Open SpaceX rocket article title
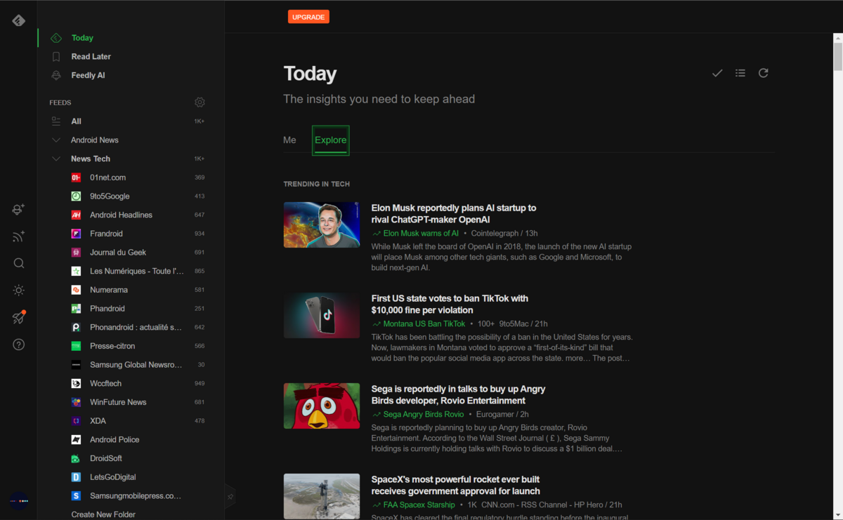Viewport: 843px width, 520px height. coord(456,486)
